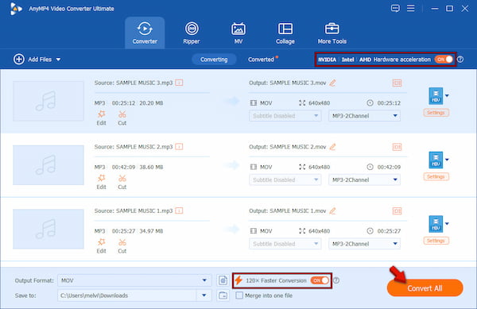Open metadata icon for SAMPLE MUSIC 3.mov output

397,83
